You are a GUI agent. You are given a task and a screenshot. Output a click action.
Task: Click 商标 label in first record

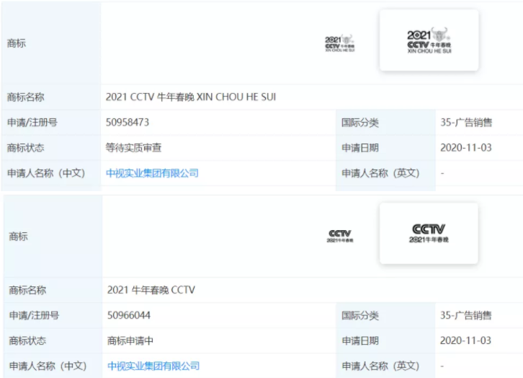point(17,43)
